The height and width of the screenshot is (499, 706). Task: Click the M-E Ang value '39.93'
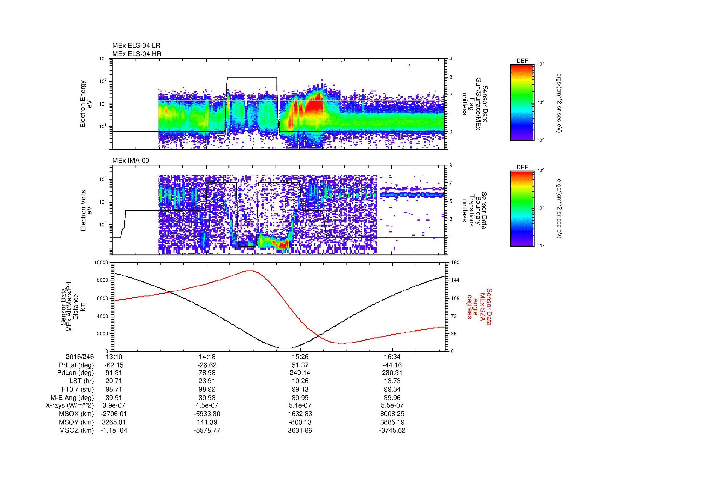click(x=207, y=398)
